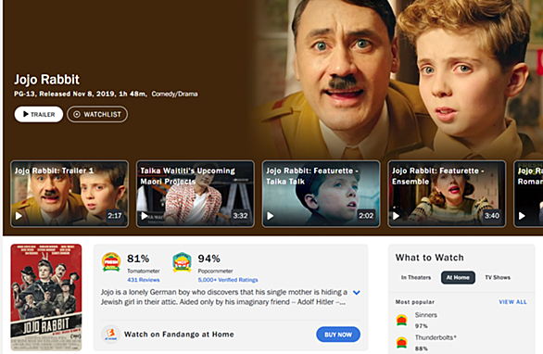
Task: Click the 94% Popcornmeter score
Action: (208, 259)
